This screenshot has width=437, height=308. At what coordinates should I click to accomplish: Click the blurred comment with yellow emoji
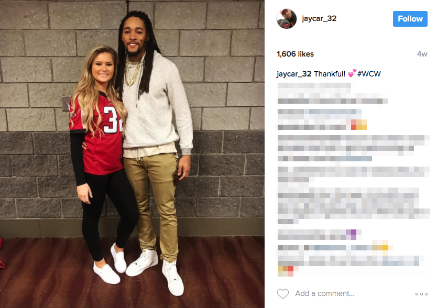click(x=335, y=248)
